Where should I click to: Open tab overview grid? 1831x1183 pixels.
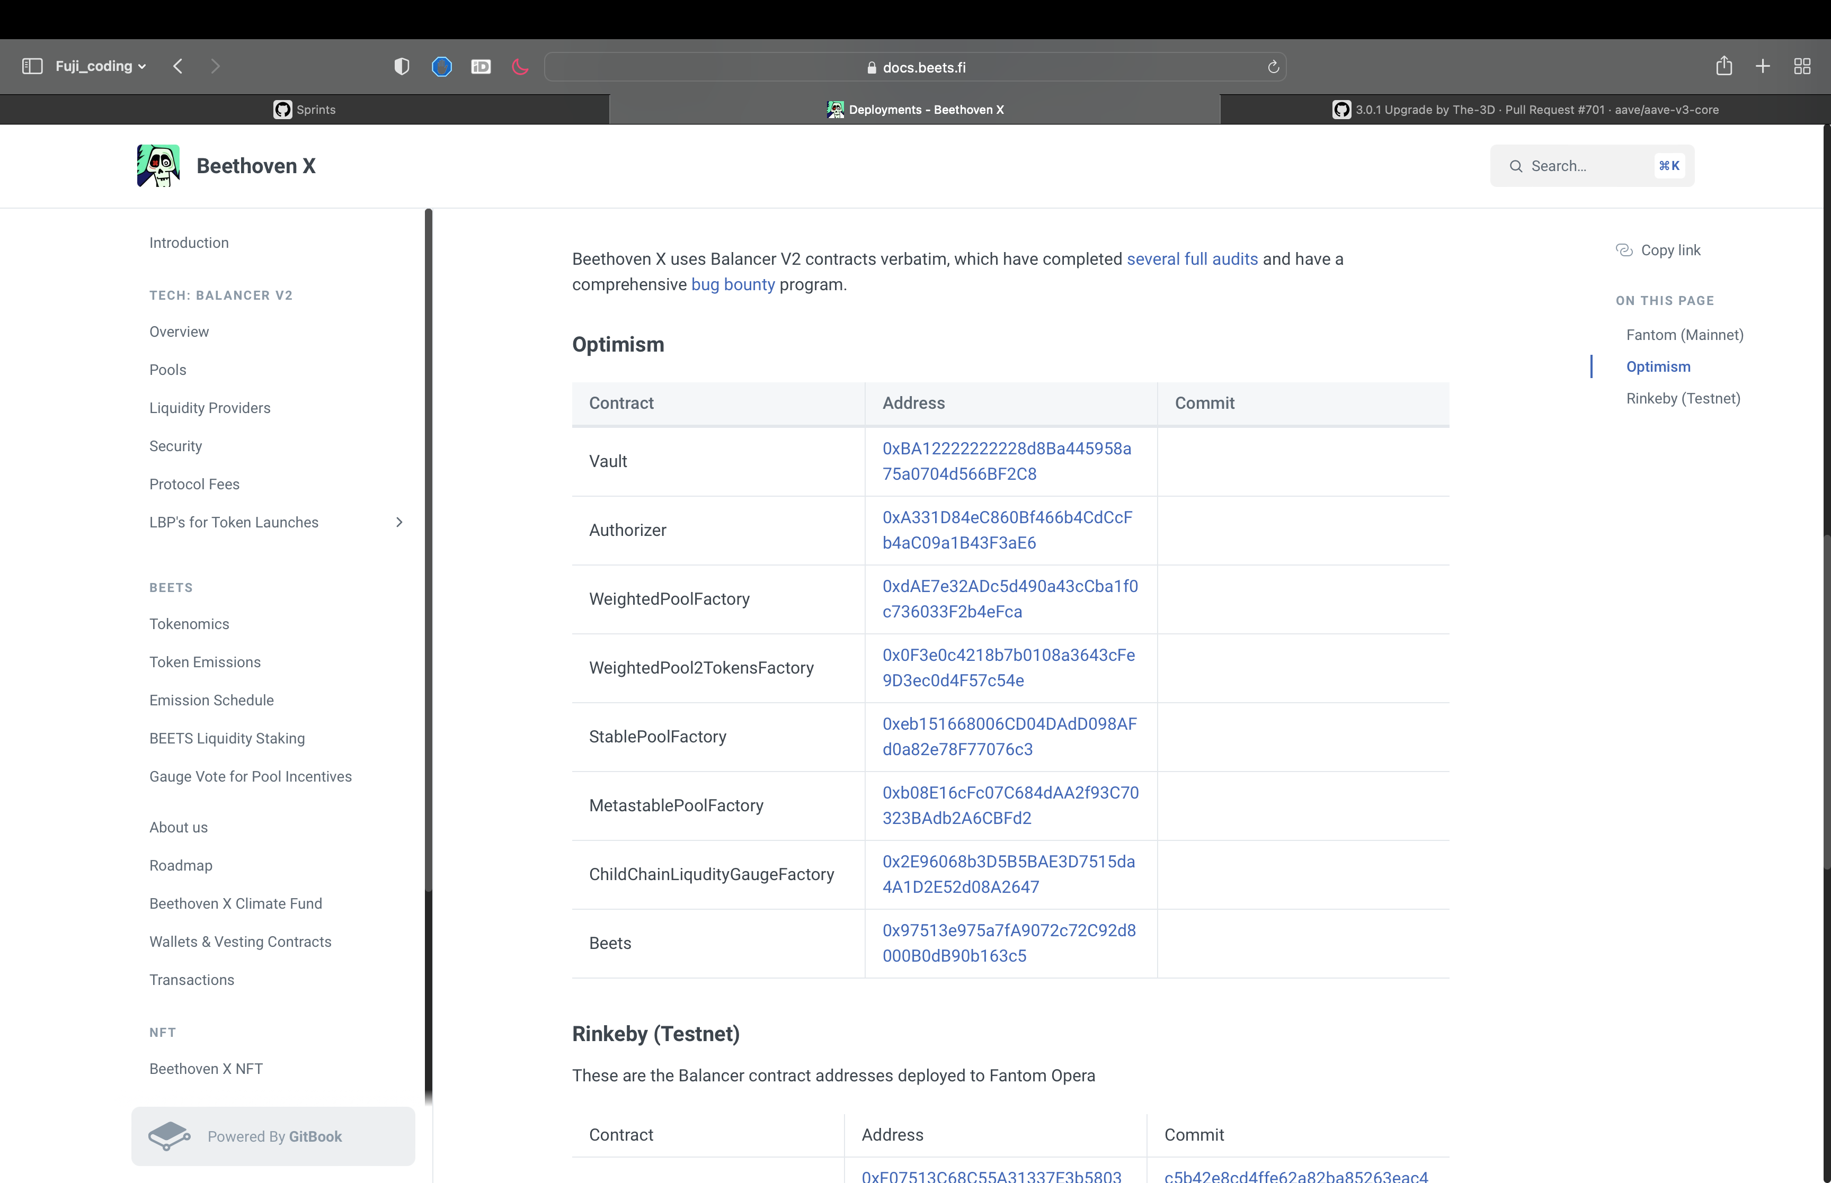click(1802, 66)
